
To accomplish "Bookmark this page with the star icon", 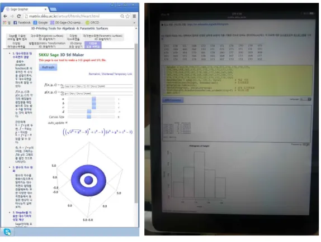I will tap(128, 16).
